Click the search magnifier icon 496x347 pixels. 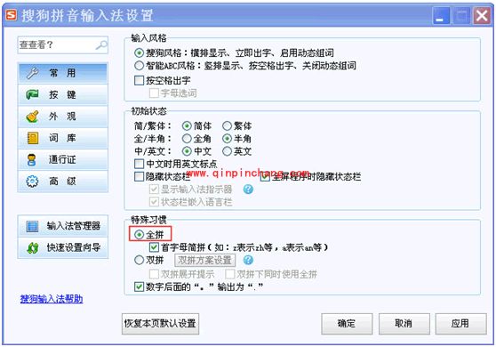(x=101, y=45)
